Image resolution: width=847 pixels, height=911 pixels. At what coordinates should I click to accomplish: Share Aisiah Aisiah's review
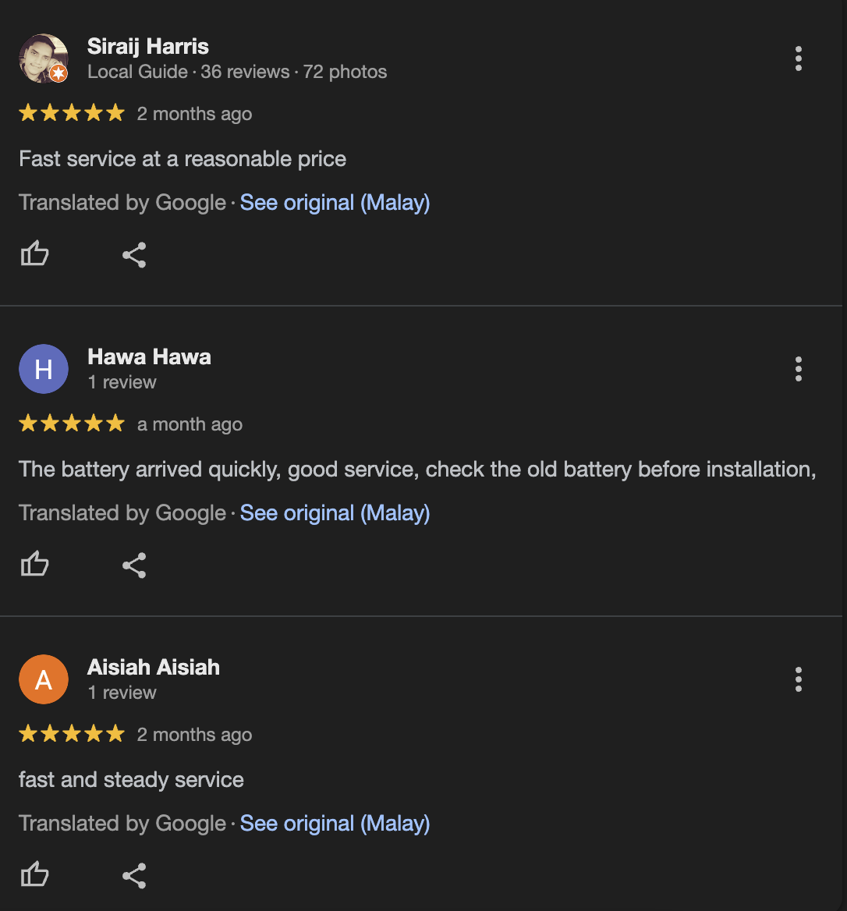[134, 876]
